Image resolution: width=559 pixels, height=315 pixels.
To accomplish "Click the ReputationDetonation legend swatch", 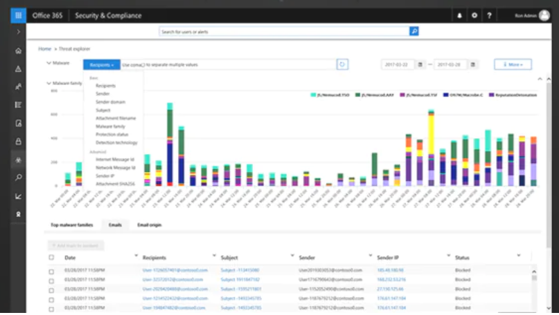I will 492,95.
